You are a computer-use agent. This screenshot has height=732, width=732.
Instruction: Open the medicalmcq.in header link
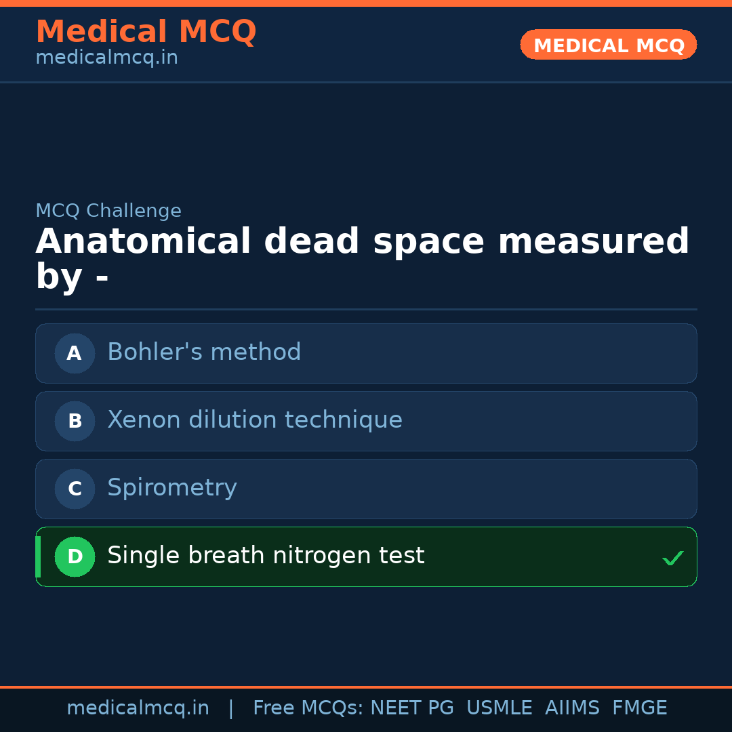(x=106, y=57)
